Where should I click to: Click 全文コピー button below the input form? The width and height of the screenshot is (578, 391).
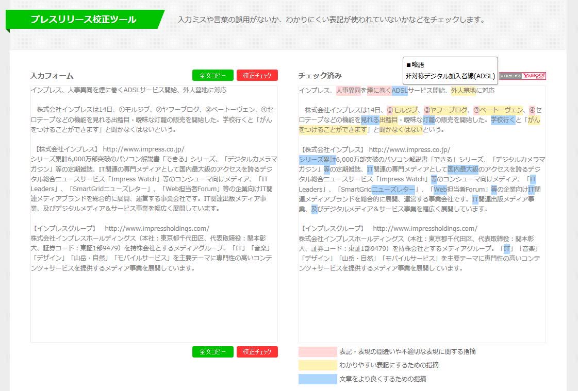(213, 352)
